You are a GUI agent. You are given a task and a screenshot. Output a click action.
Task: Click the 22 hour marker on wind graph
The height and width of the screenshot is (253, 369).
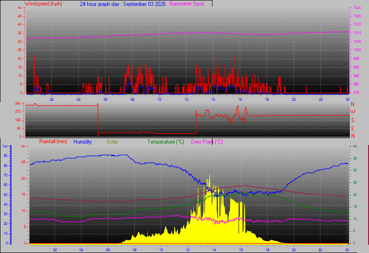[321, 99]
